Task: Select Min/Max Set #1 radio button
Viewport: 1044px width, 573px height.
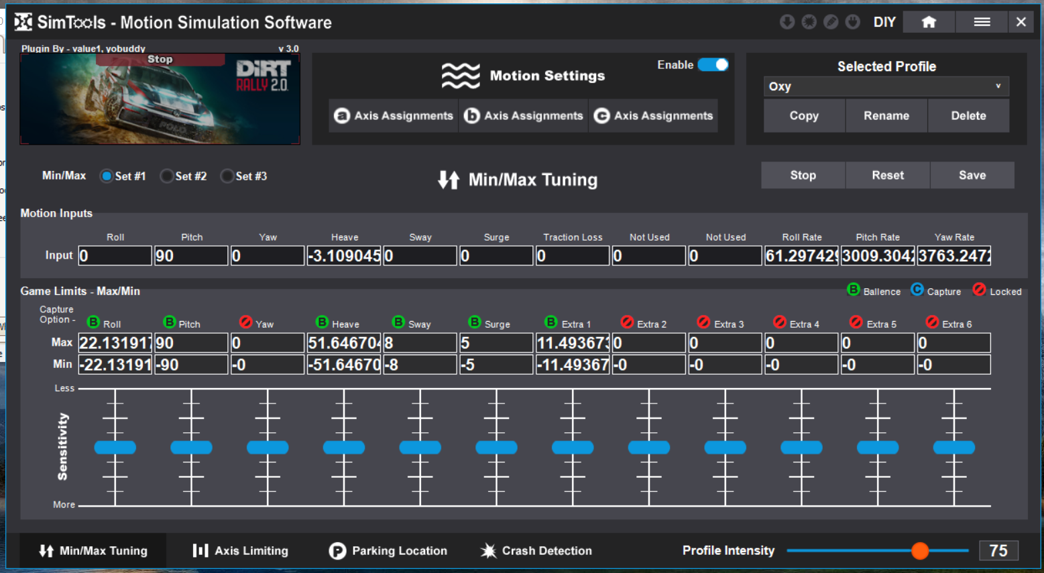Action: tap(106, 176)
